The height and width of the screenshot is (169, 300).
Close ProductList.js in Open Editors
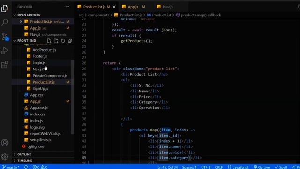coord(21,22)
